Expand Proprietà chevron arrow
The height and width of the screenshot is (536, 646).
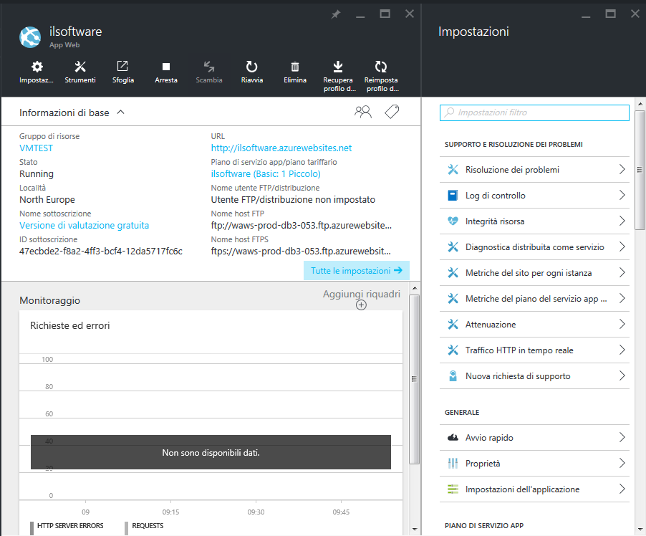[622, 464]
